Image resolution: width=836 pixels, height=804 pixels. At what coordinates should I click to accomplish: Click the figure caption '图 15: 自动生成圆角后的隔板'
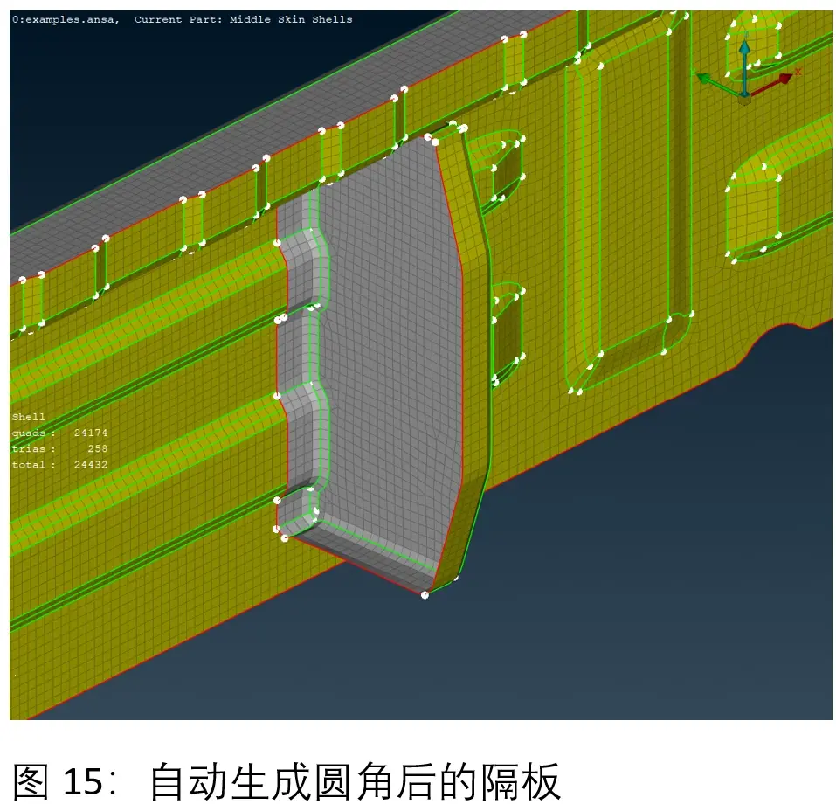(x=287, y=781)
